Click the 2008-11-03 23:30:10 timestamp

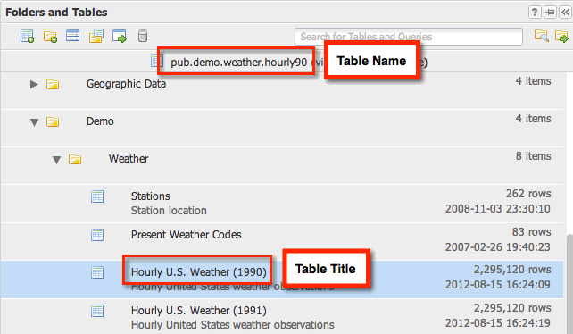[x=498, y=208]
